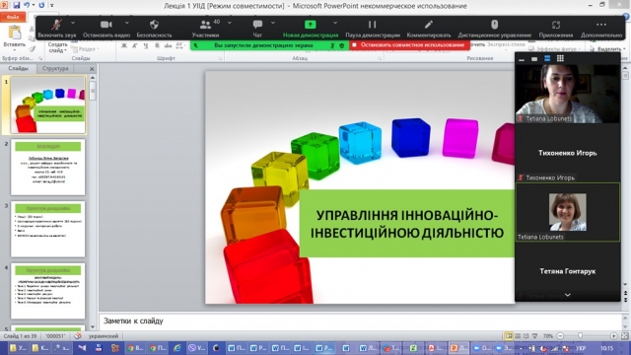Open the Zoom Чат icon
Image resolution: width=631 pixels, height=355 pixels.
257,25
